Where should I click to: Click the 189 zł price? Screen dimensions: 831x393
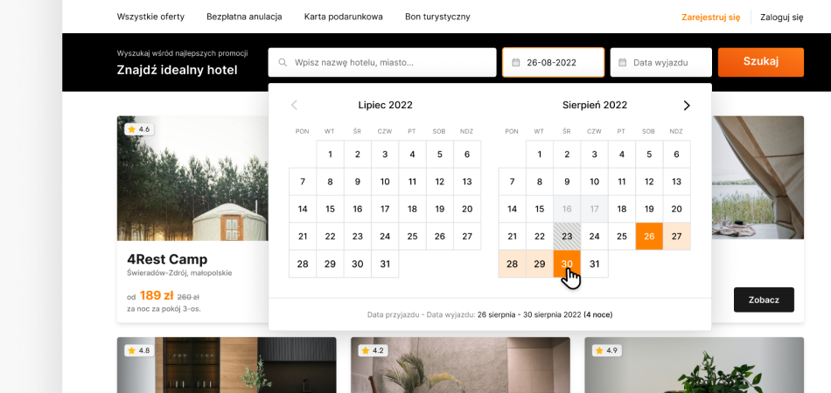[x=157, y=296]
